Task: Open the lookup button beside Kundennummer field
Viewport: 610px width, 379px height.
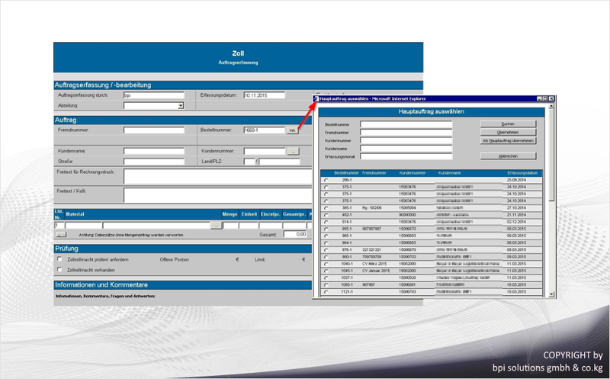Action: [x=293, y=151]
